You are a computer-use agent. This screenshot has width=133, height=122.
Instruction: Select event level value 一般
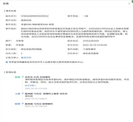coord(85,16)
